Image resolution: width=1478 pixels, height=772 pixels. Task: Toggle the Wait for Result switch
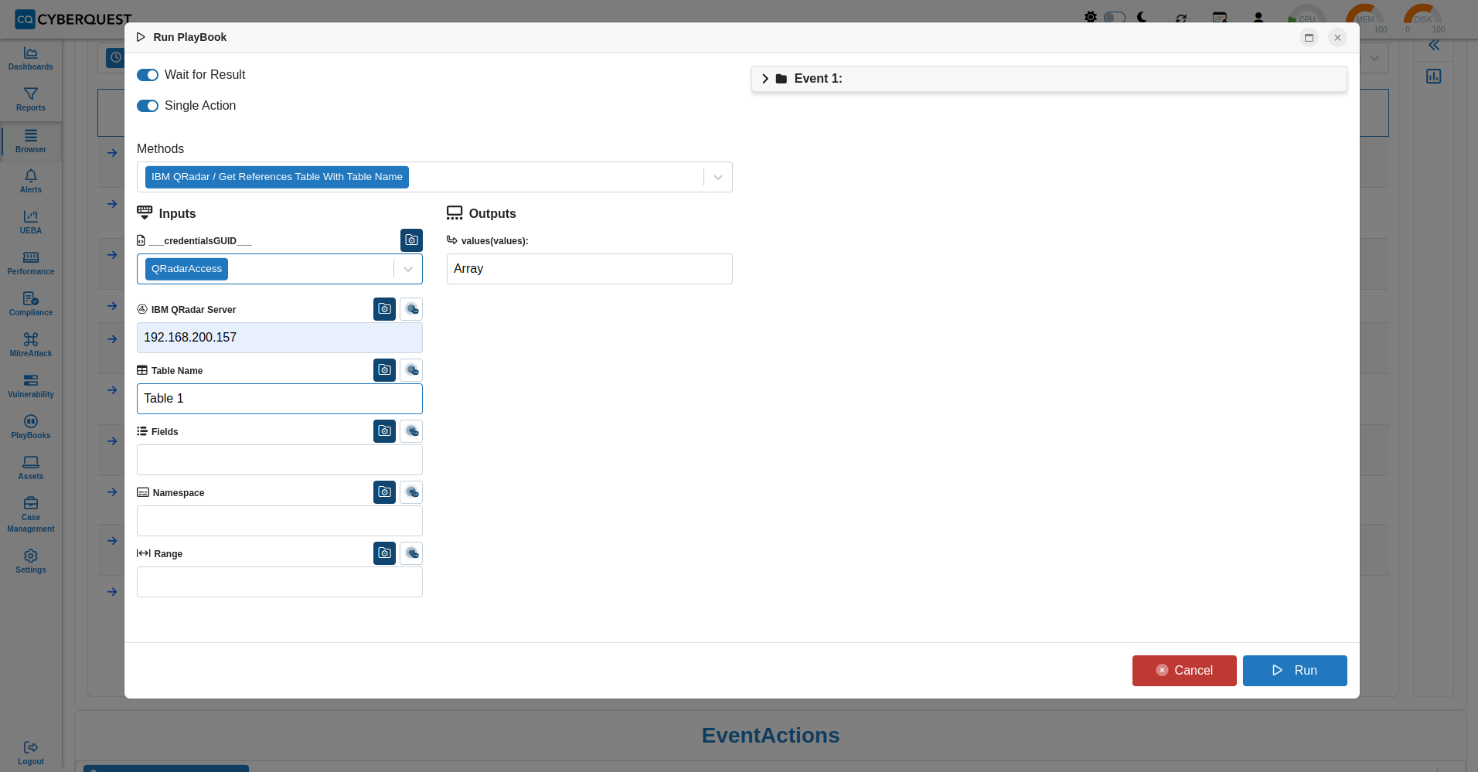coord(148,75)
